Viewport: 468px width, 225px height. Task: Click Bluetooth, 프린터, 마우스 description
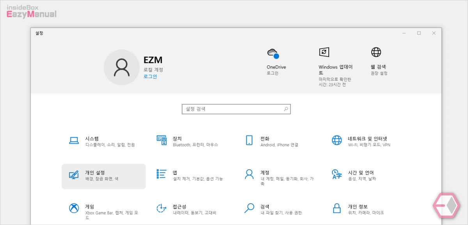(x=195, y=145)
